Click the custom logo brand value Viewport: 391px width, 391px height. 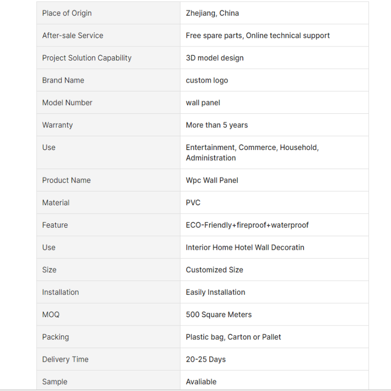[207, 81]
